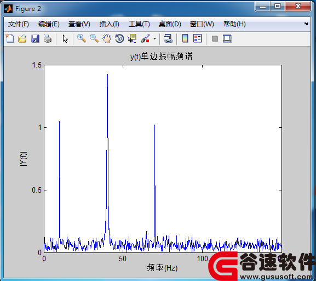Select the Data Cursor tool

pos(132,38)
